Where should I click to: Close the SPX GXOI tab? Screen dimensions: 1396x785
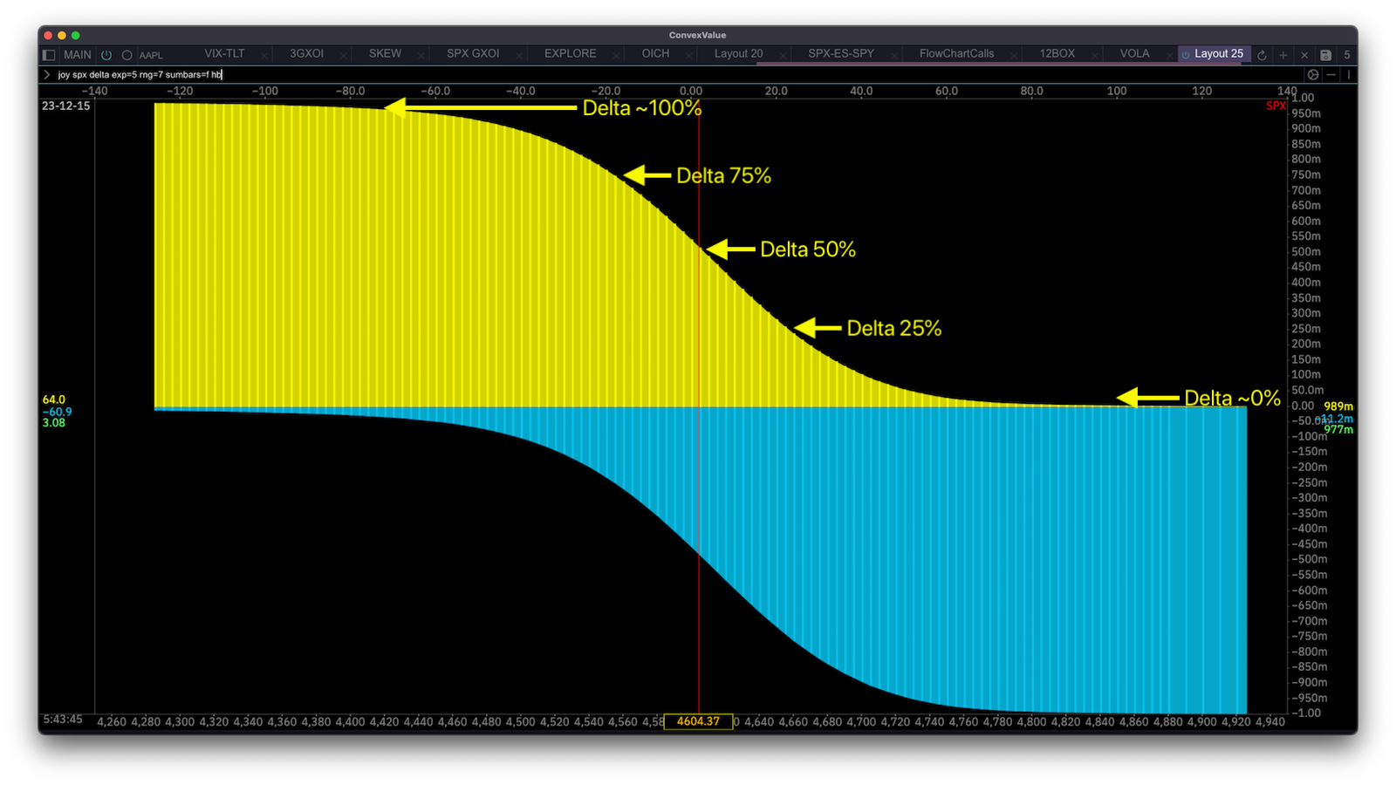(x=519, y=55)
